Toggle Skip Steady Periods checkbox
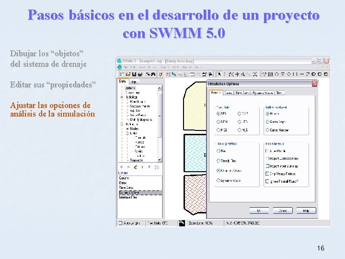The height and width of the screenshot is (259, 345). [267, 174]
